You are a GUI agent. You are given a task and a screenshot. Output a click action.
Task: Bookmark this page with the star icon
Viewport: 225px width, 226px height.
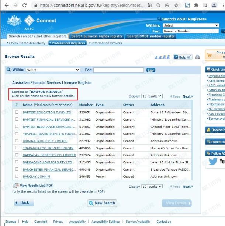177,6
